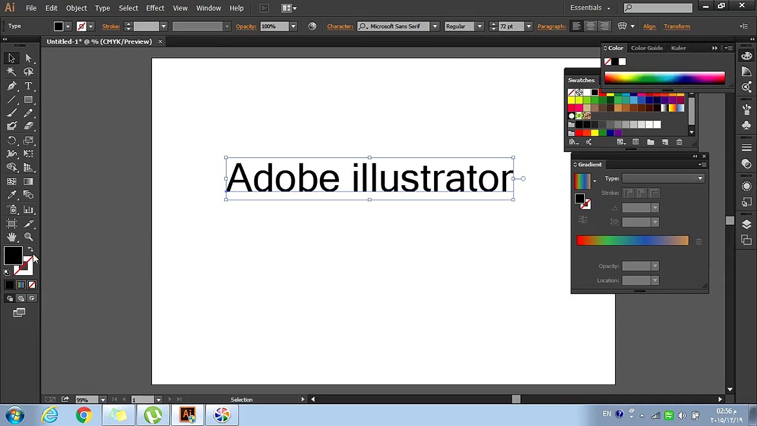Select the Rotate tool

click(x=11, y=140)
